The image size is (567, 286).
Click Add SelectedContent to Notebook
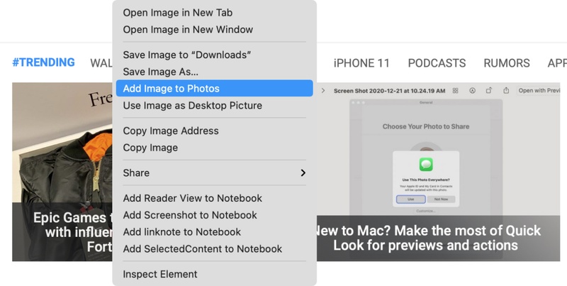pyautogui.click(x=215, y=249)
